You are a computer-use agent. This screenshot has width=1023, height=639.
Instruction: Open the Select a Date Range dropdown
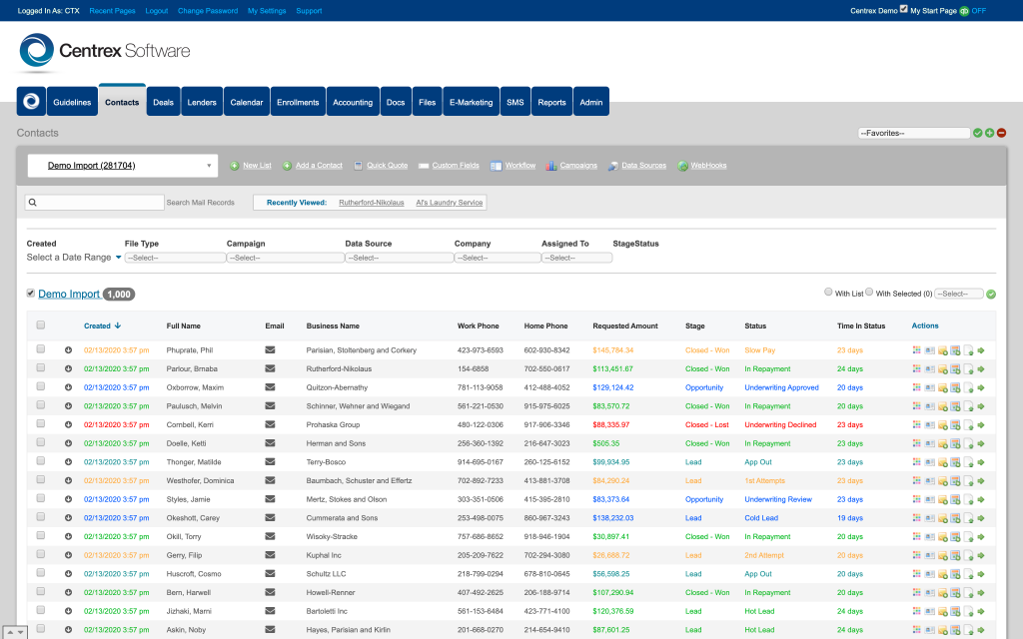coord(74,258)
